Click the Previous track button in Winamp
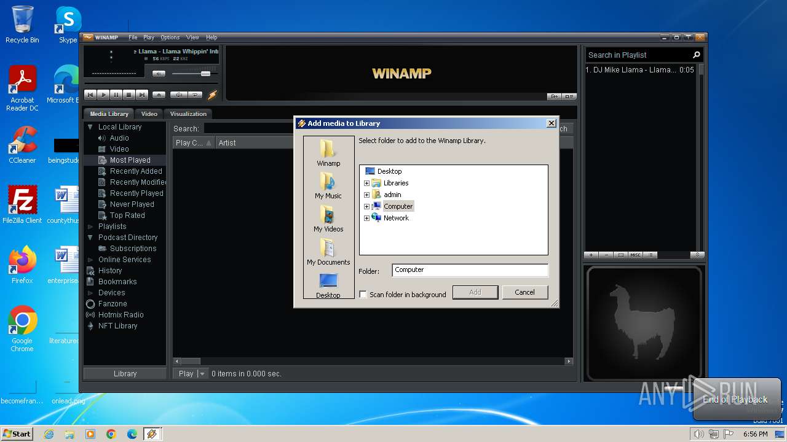Viewport: 787px width, 442px height. tap(90, 95)
